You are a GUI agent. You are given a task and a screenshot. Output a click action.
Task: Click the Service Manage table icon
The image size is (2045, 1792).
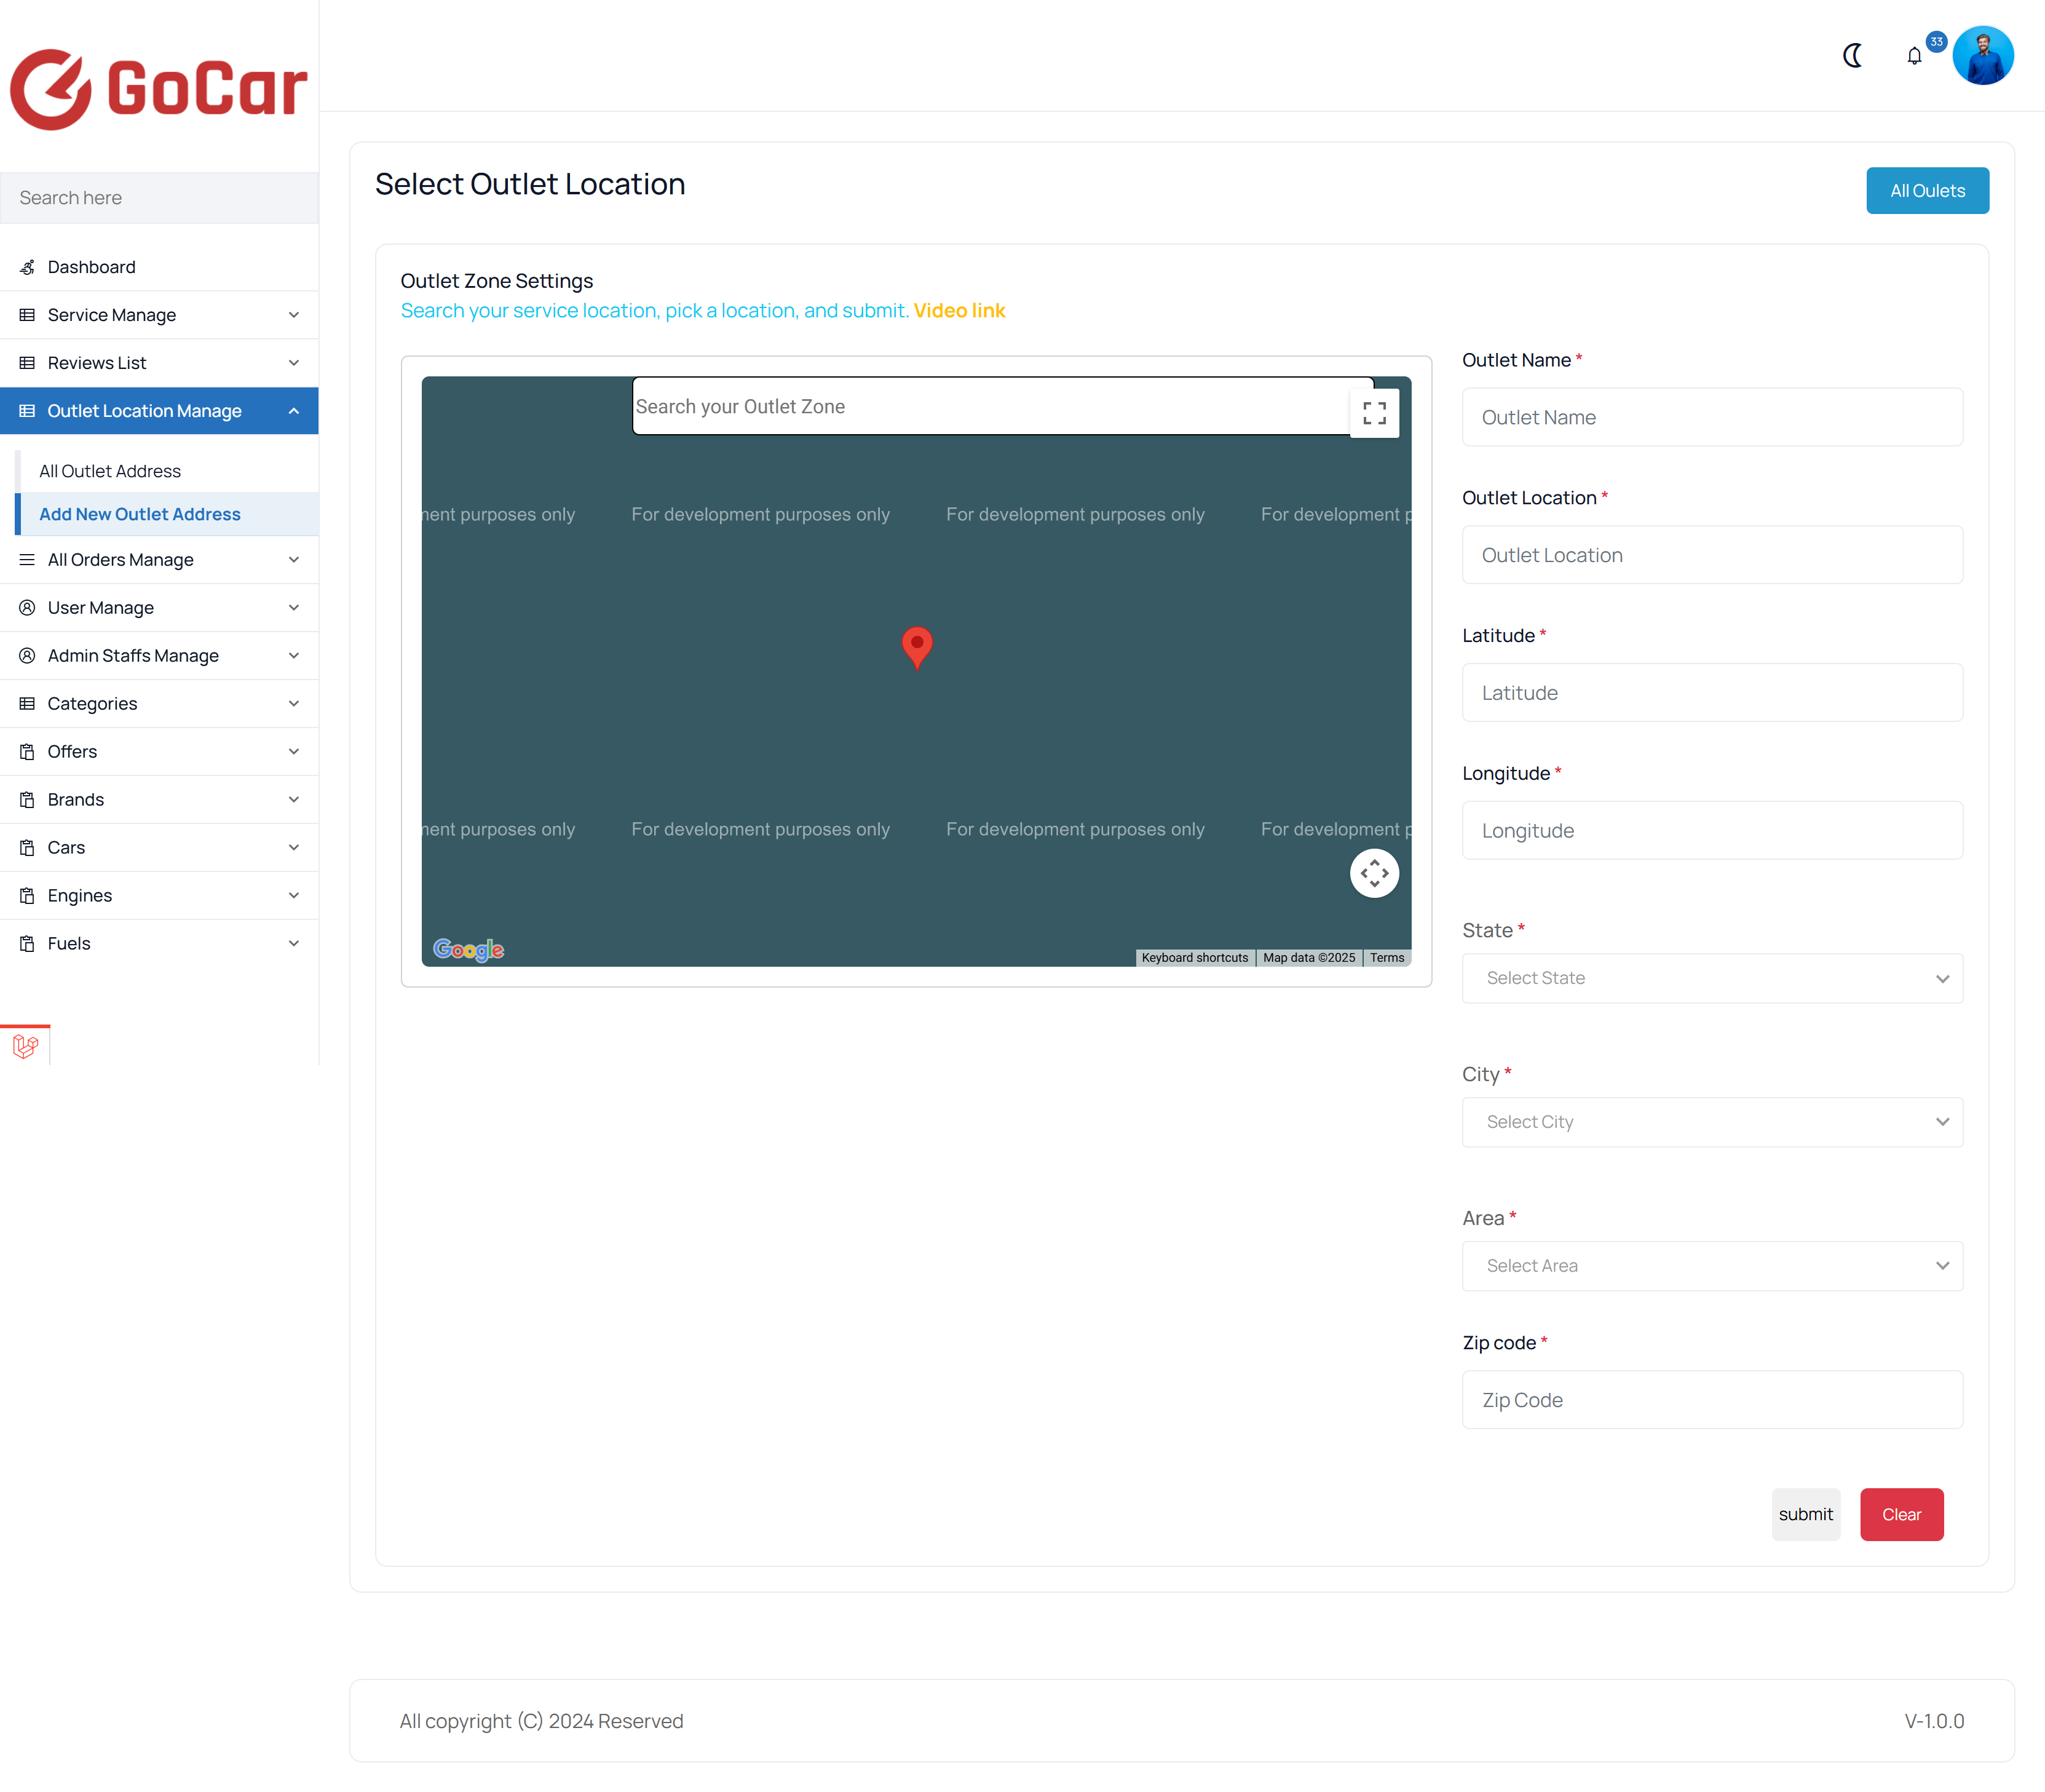pyautogui.click(x=27, y=315)
